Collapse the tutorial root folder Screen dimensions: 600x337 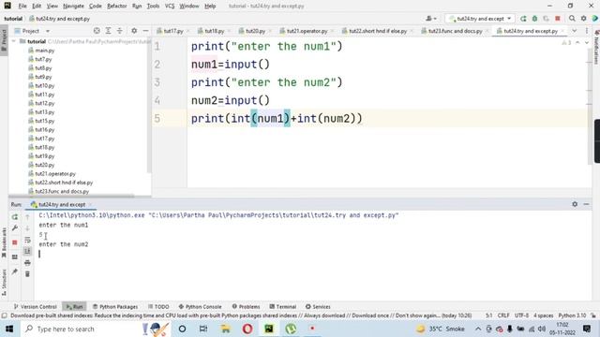point(14,41)
